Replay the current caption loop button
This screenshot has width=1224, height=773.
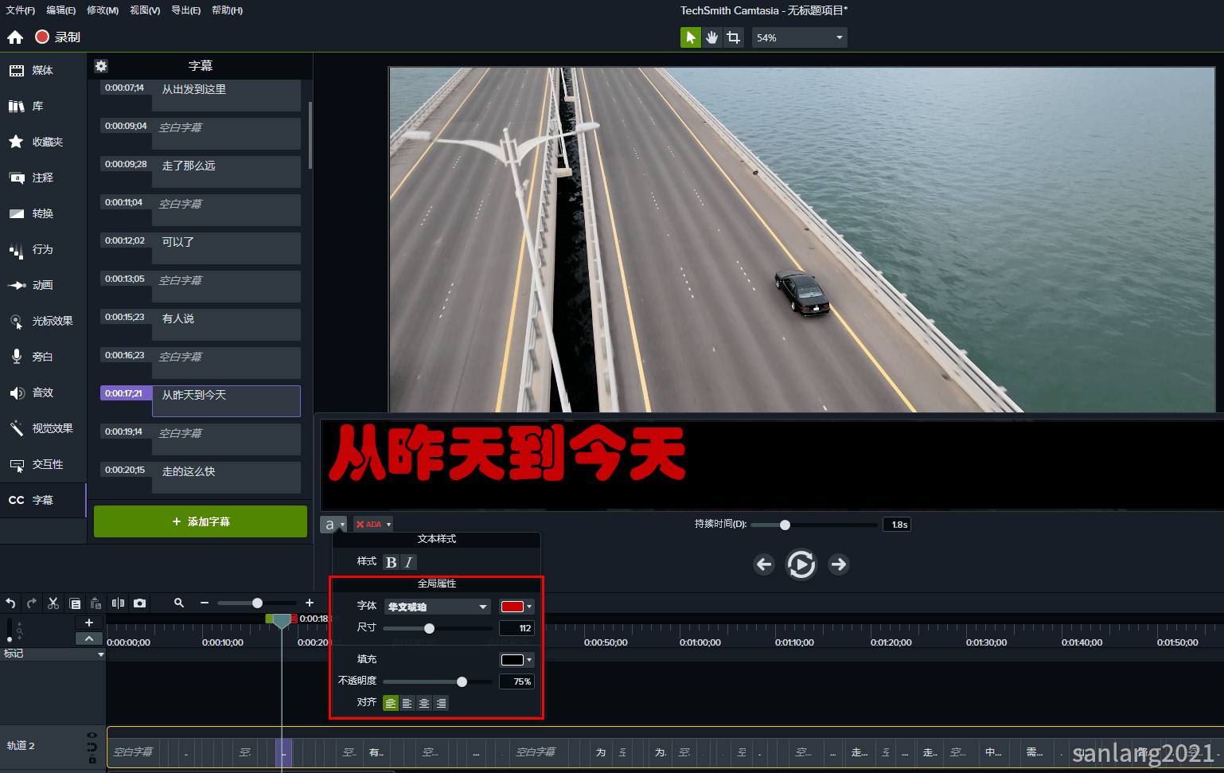(x=801, y=564)
